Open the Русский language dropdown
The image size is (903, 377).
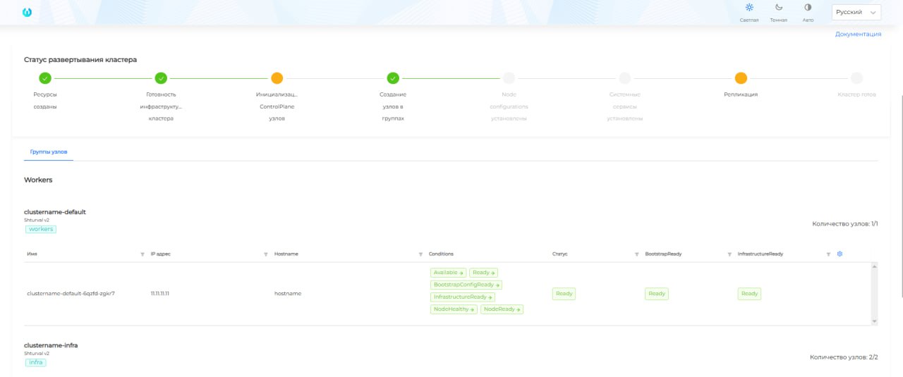point(856,13)
